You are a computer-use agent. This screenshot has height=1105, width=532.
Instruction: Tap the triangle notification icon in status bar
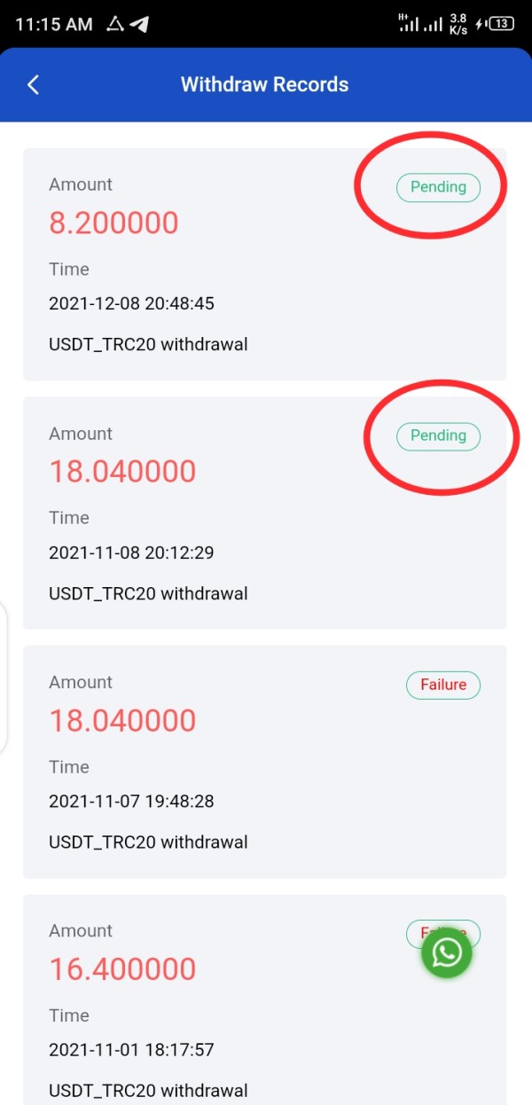[x=115, y=24]
